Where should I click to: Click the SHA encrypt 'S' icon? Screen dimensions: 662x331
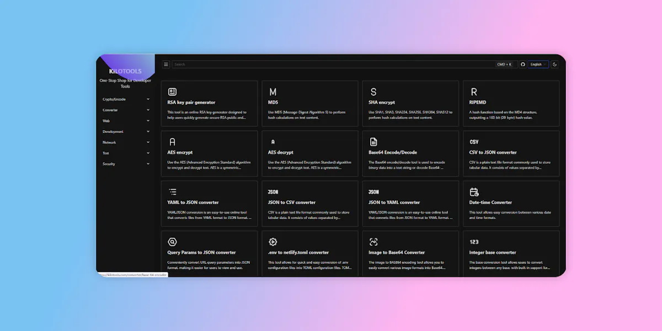coord(373,92)
